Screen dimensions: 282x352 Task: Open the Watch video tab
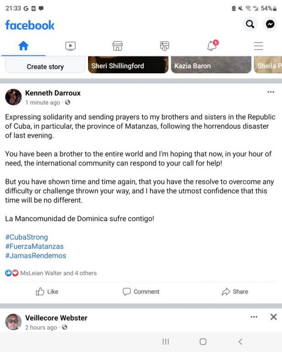(70, 46)
